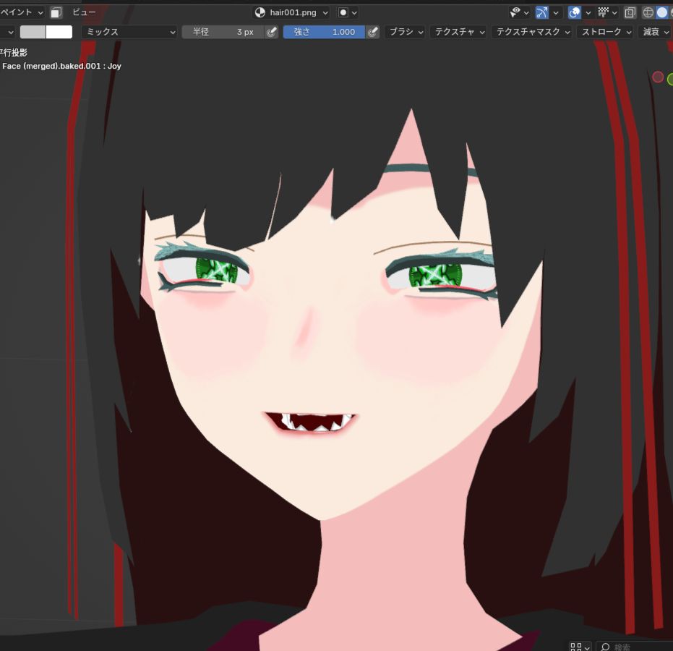Click the hair001.png image texture icon

260,12
